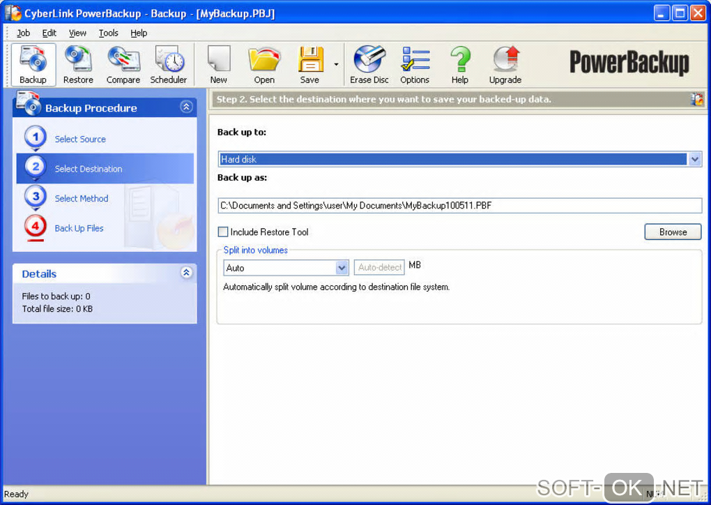711x505 pixels.
Task: Click 'Files to back up: 0' text
Action: coord(56,296)
